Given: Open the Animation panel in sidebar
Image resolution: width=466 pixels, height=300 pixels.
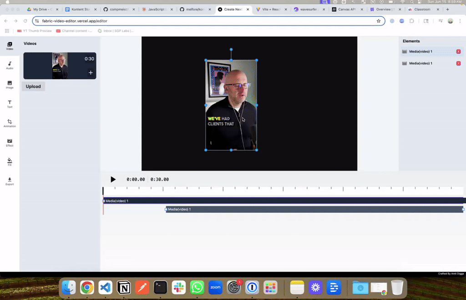Looking at the screenshot, I should point(10,123).
